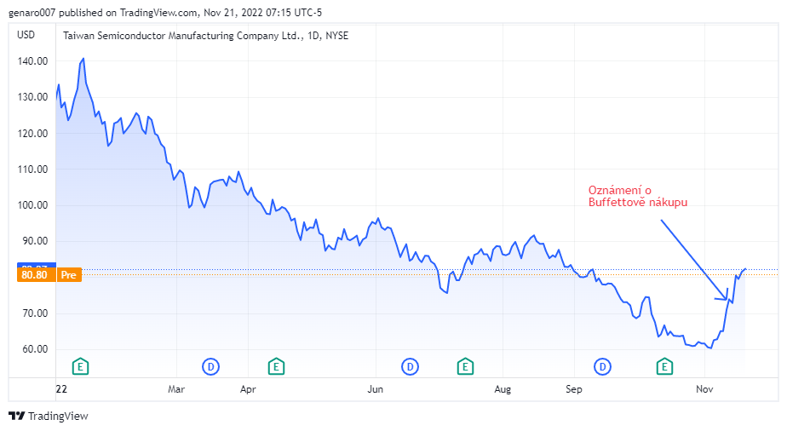Click the dividend D marker in March
787x431 pixels.
pos(211,367)
